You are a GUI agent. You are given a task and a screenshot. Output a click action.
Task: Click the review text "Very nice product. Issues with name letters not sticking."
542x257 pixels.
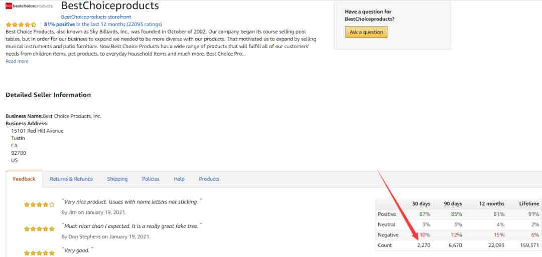click(x=131, y=202)
